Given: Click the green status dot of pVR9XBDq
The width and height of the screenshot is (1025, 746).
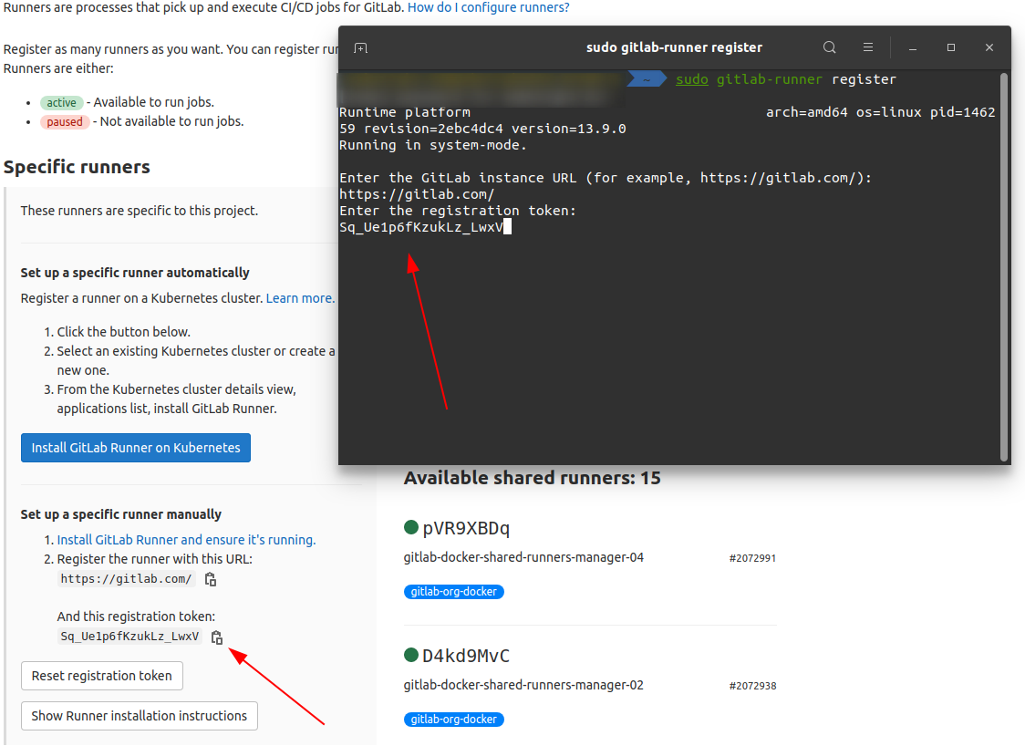Looking at the screenshot, I should (411, 527).
